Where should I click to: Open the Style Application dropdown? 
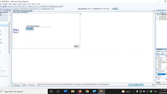93,9
